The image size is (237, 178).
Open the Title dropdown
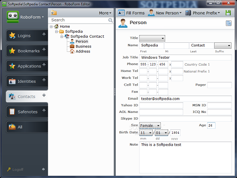152,38
